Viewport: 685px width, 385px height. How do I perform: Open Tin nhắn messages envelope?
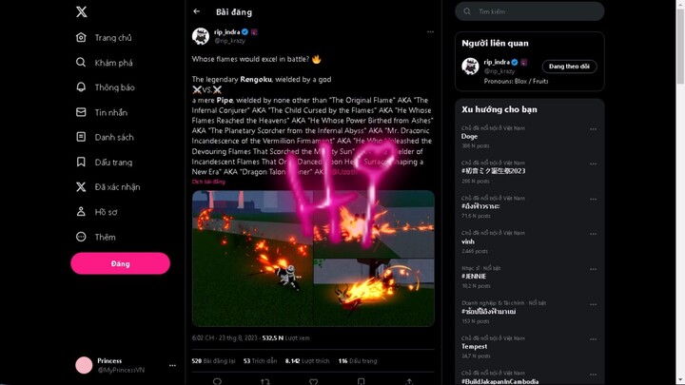pyautogui.click(x=81, y=112)
